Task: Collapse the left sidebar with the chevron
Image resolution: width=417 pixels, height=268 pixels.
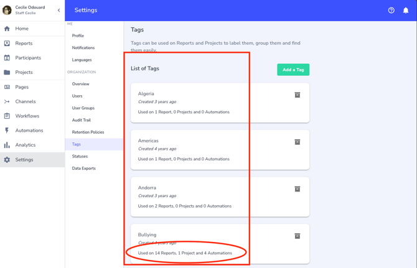Action: [59, 10]
